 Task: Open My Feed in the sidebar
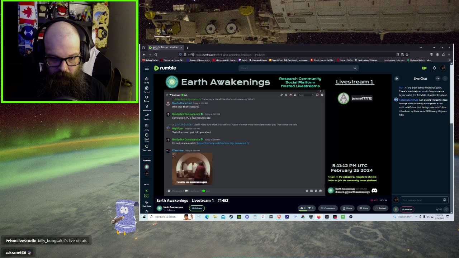147,89
